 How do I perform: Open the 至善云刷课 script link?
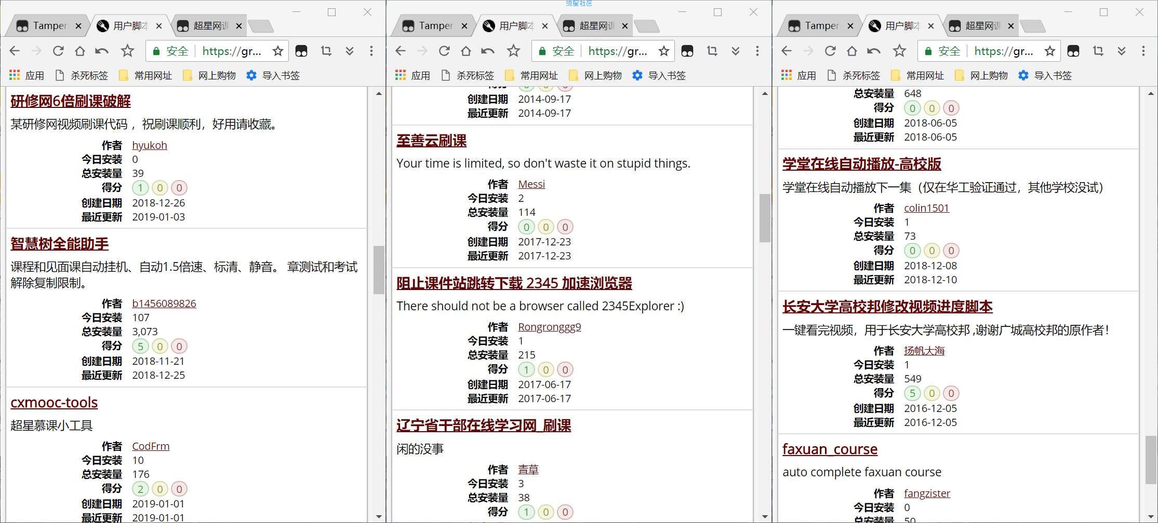coord(431,140)
